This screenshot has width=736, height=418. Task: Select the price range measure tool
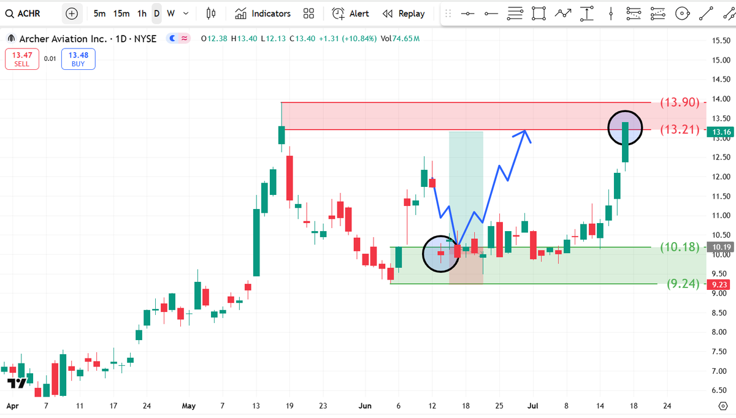tap(586, 13)
